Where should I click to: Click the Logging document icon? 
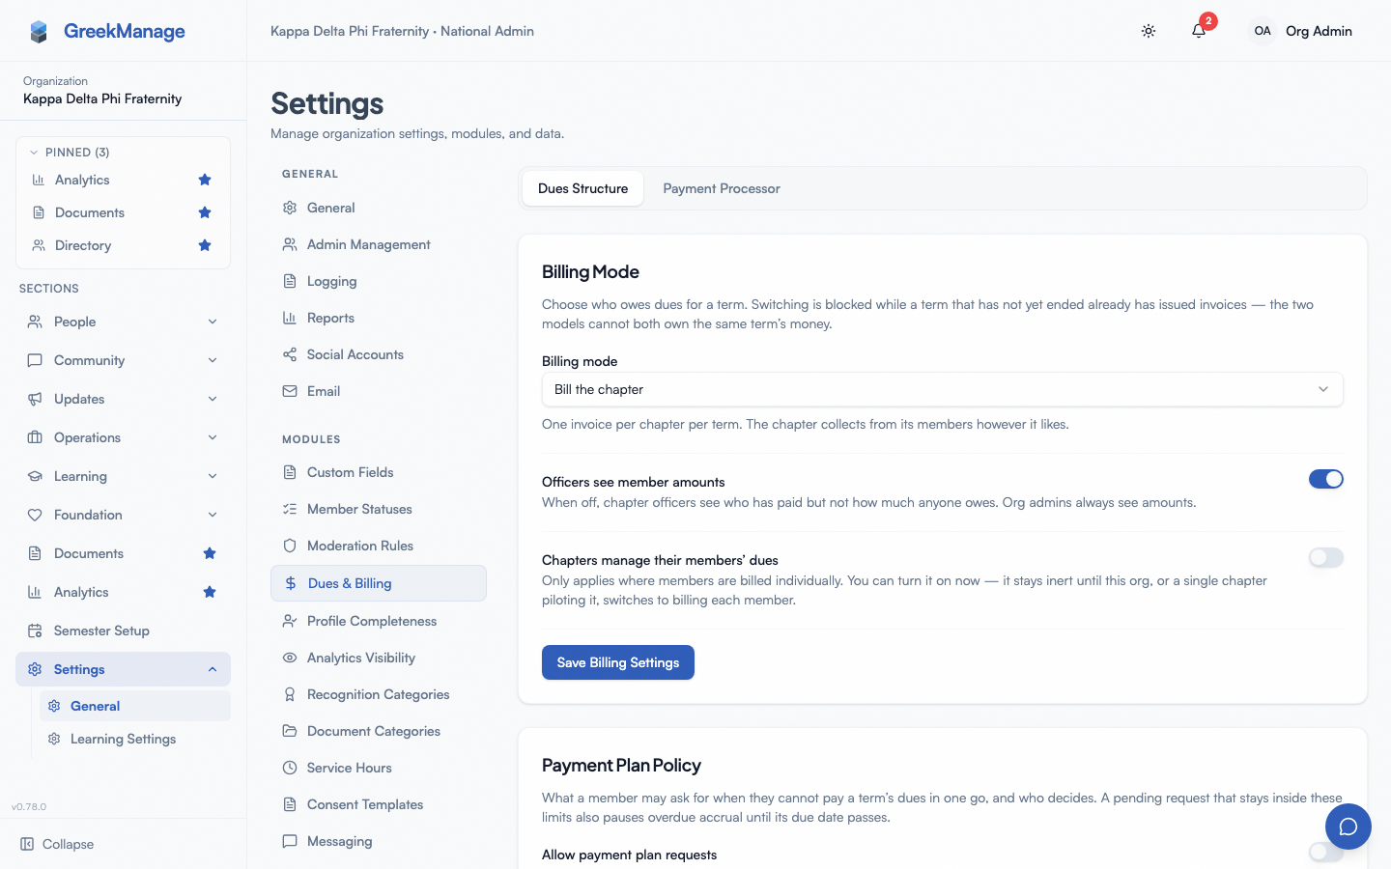tap(290, 281)
